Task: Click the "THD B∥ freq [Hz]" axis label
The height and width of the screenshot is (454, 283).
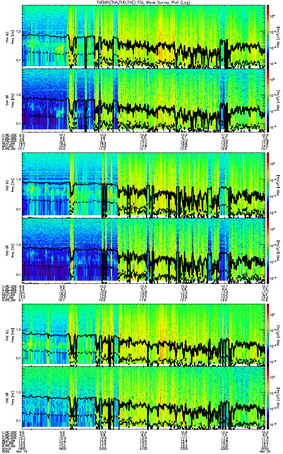Action: click(x=10, y=250)
